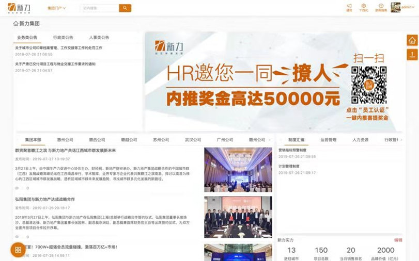
Task: Open the conference hall photo thumbnail
Action: [238, 170]
